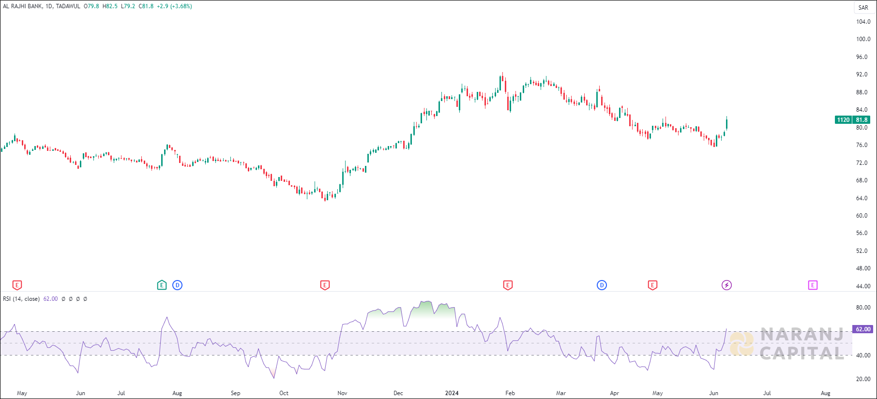Click the 68.0 price axis label

[862, 180]
